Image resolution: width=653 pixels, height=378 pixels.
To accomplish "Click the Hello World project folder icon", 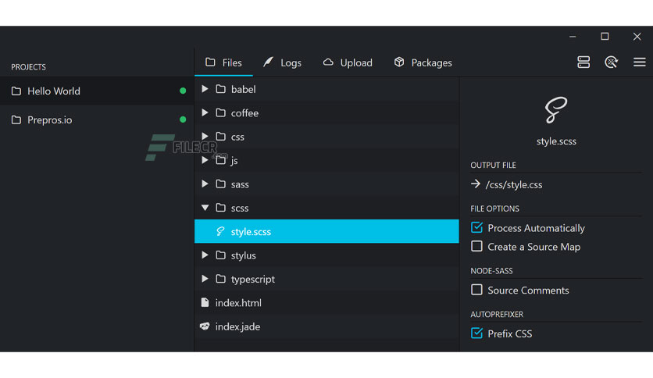I will pos(16,91).
